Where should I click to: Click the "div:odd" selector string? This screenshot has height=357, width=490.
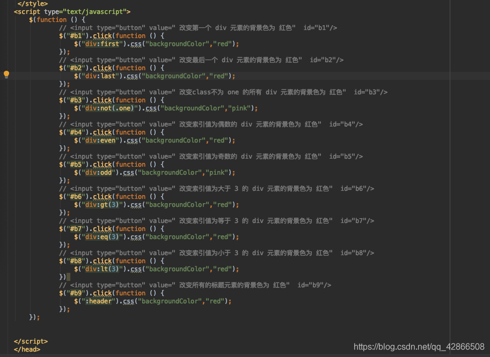(99, 173)
